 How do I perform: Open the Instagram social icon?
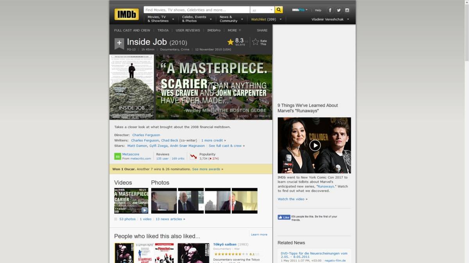coord(347,10)
